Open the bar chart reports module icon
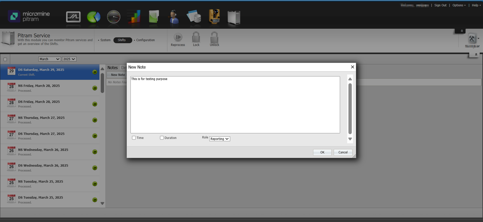The width and height of the screenshot is (483, 222). (x=134, y=17)
